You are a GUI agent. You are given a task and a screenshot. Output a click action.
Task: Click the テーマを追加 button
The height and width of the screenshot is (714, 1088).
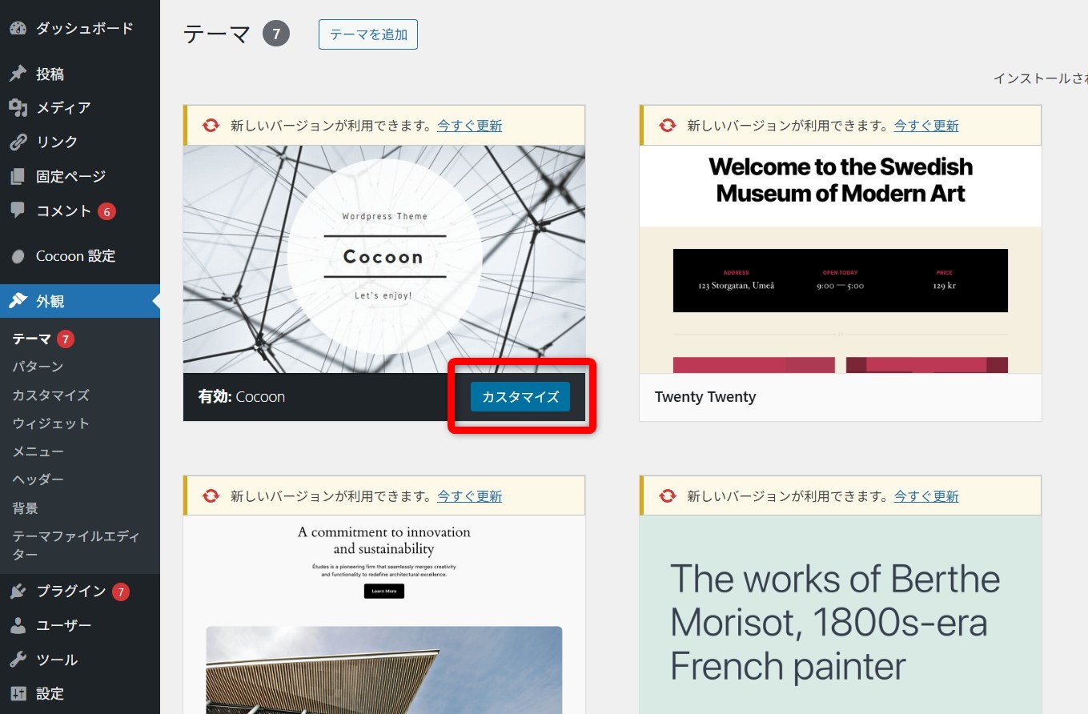[368, 34]
